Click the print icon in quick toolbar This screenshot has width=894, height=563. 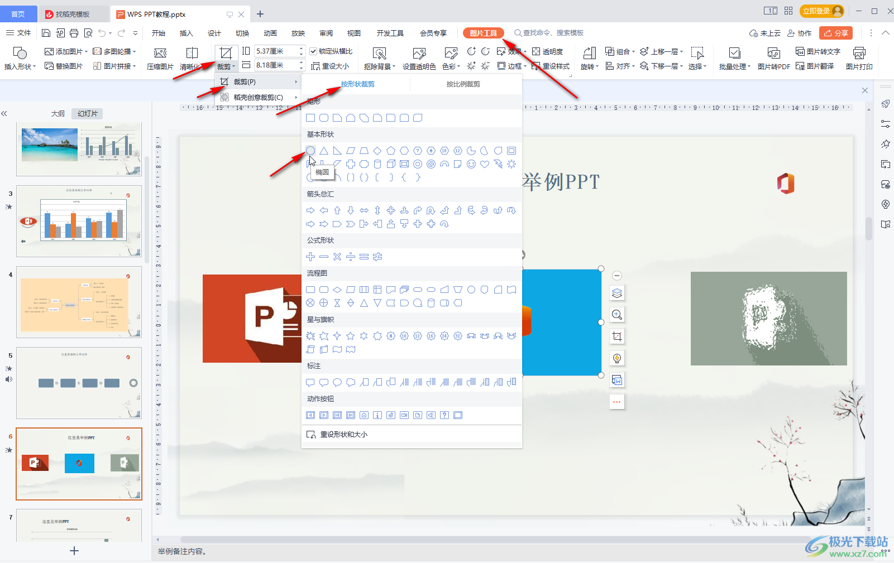(74, 33)
